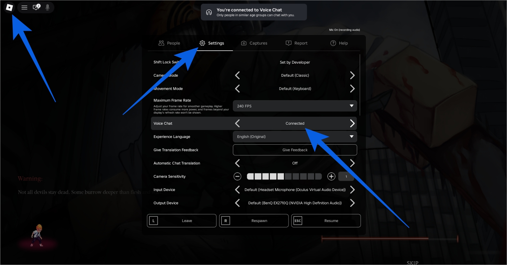Mute the microphone icon in the top bar
The width and height of the screenshot is (507, 265).
coord(48,7)
